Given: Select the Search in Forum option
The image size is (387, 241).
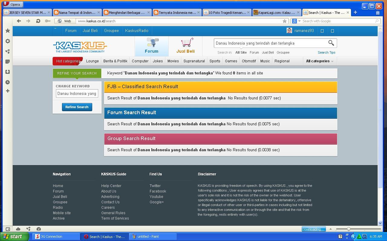Looking at the screenshot, I should [x=254, y=52].
